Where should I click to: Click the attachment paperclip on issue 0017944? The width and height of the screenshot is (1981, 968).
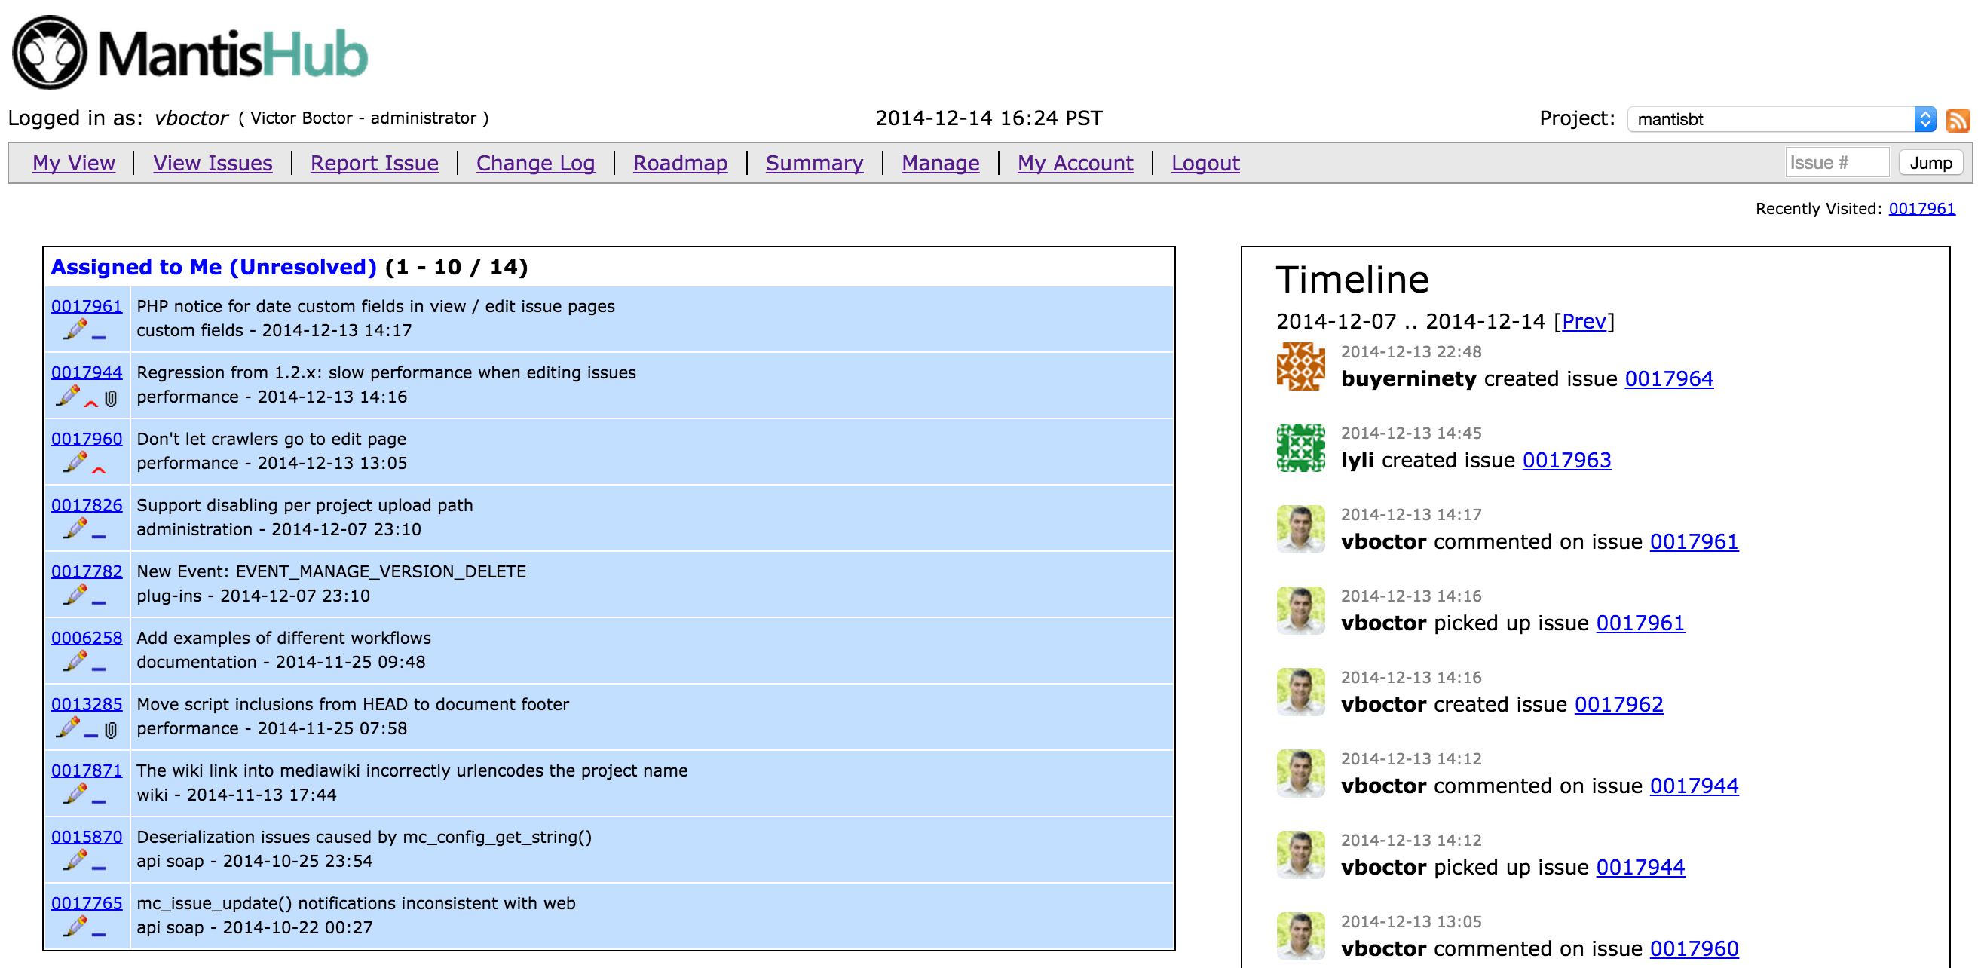click(x=111, y=398)
